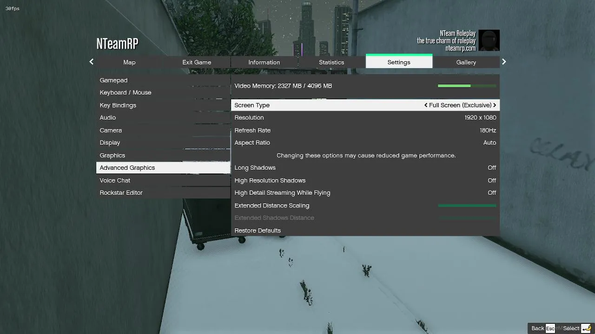
Task: Switch to the Statistics tab
Action: pyautogui.click(x=331, y=62)
